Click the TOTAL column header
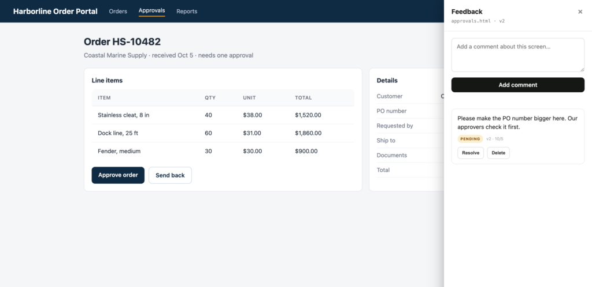 point(303,98)
